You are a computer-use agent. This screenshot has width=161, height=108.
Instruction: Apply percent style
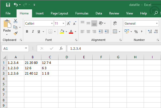pos(136,32)
